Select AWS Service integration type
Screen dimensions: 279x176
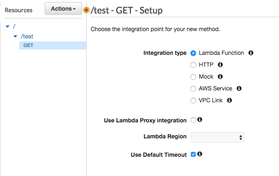[x=193, y=89]
